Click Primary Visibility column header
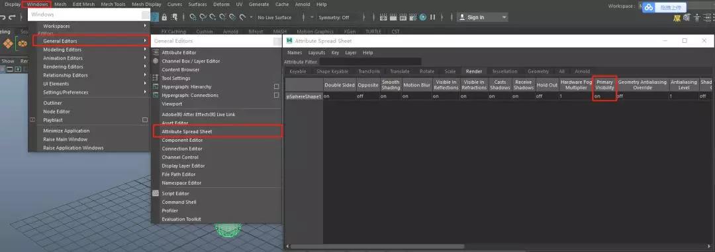 pos(604,85)
